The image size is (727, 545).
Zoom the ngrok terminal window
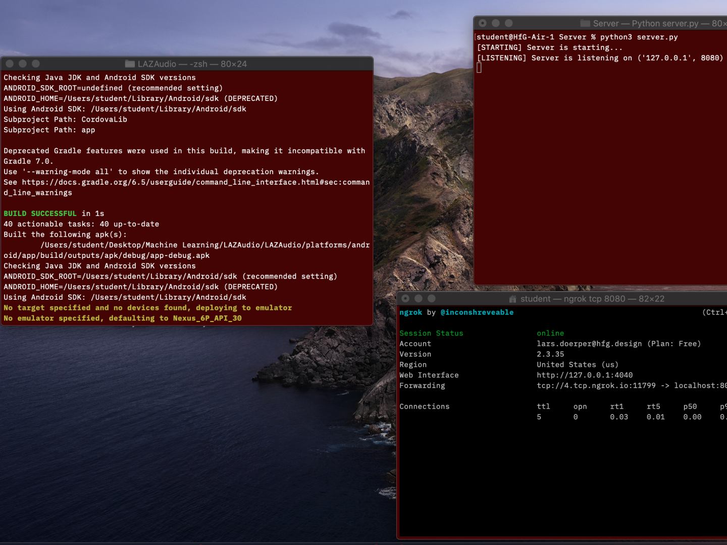[x=432, y=298]
